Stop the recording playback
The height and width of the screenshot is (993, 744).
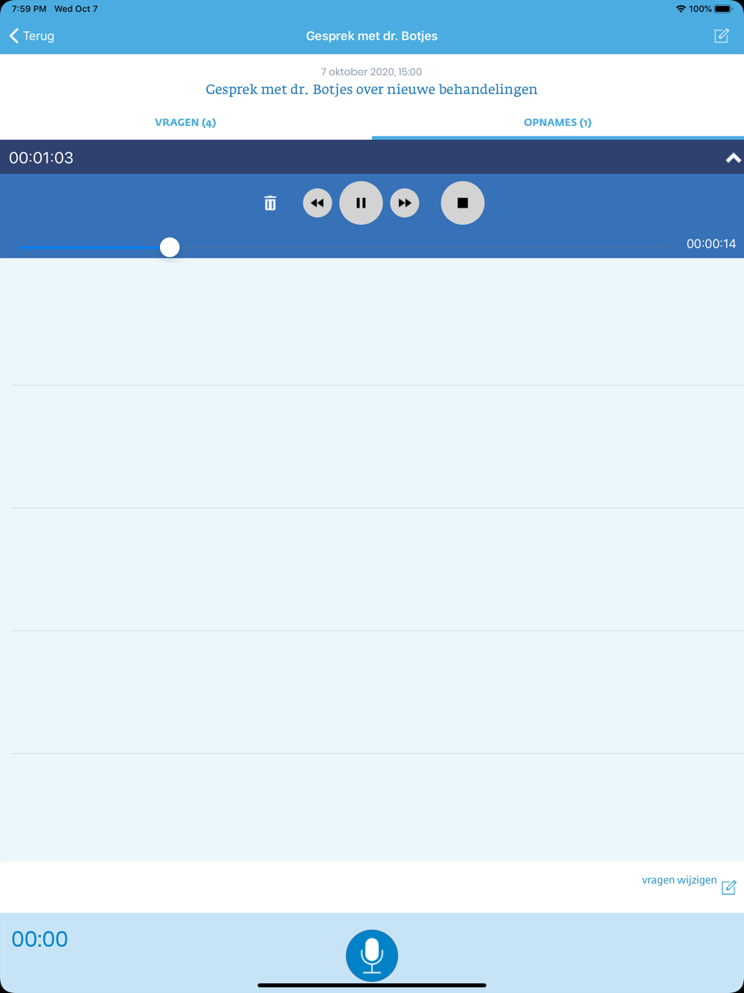pyautogui.click(x=463, y=203)
